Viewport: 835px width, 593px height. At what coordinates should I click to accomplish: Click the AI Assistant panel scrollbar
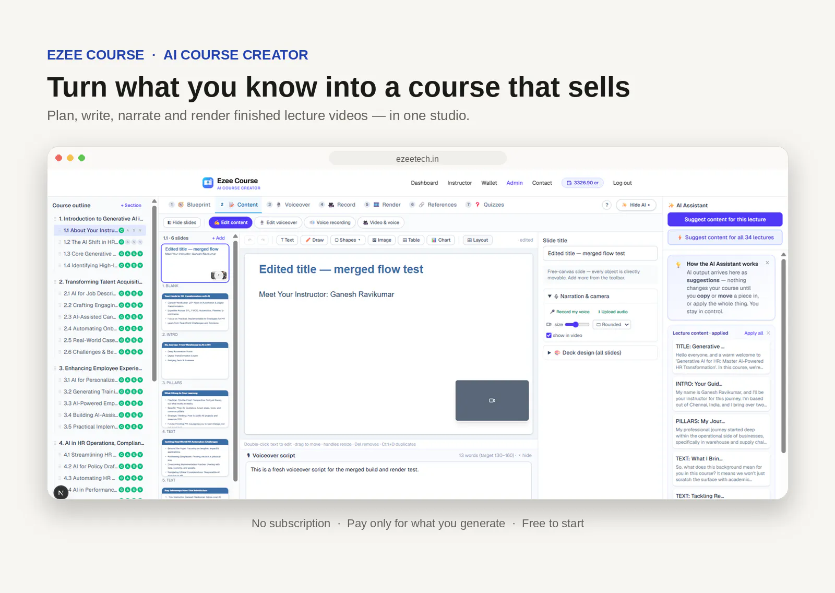pos(783,355)
